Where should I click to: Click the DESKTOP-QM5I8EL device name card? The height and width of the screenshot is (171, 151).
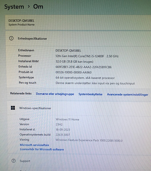coord(78,22)
